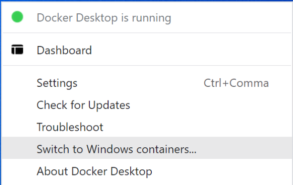This screenshot has width=293, height=185.
Task: Choose the Troubleshoot option
Action: [146, 127]
